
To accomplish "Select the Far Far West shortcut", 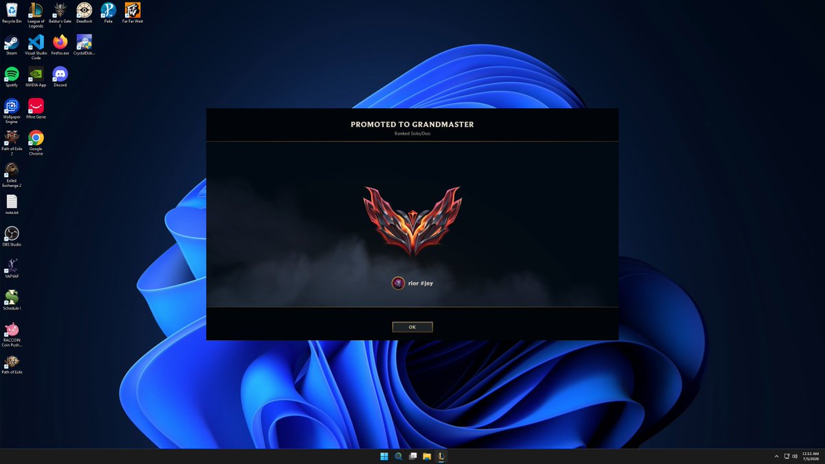I will coord(132,13).
